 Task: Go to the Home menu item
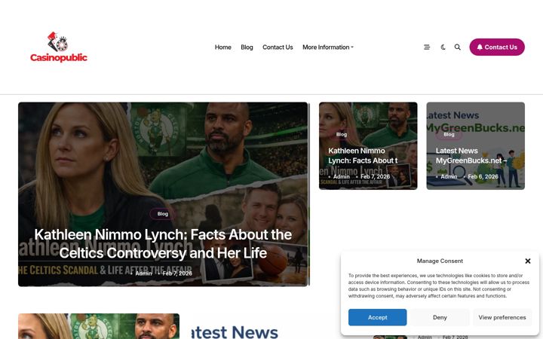click(223, 47)
